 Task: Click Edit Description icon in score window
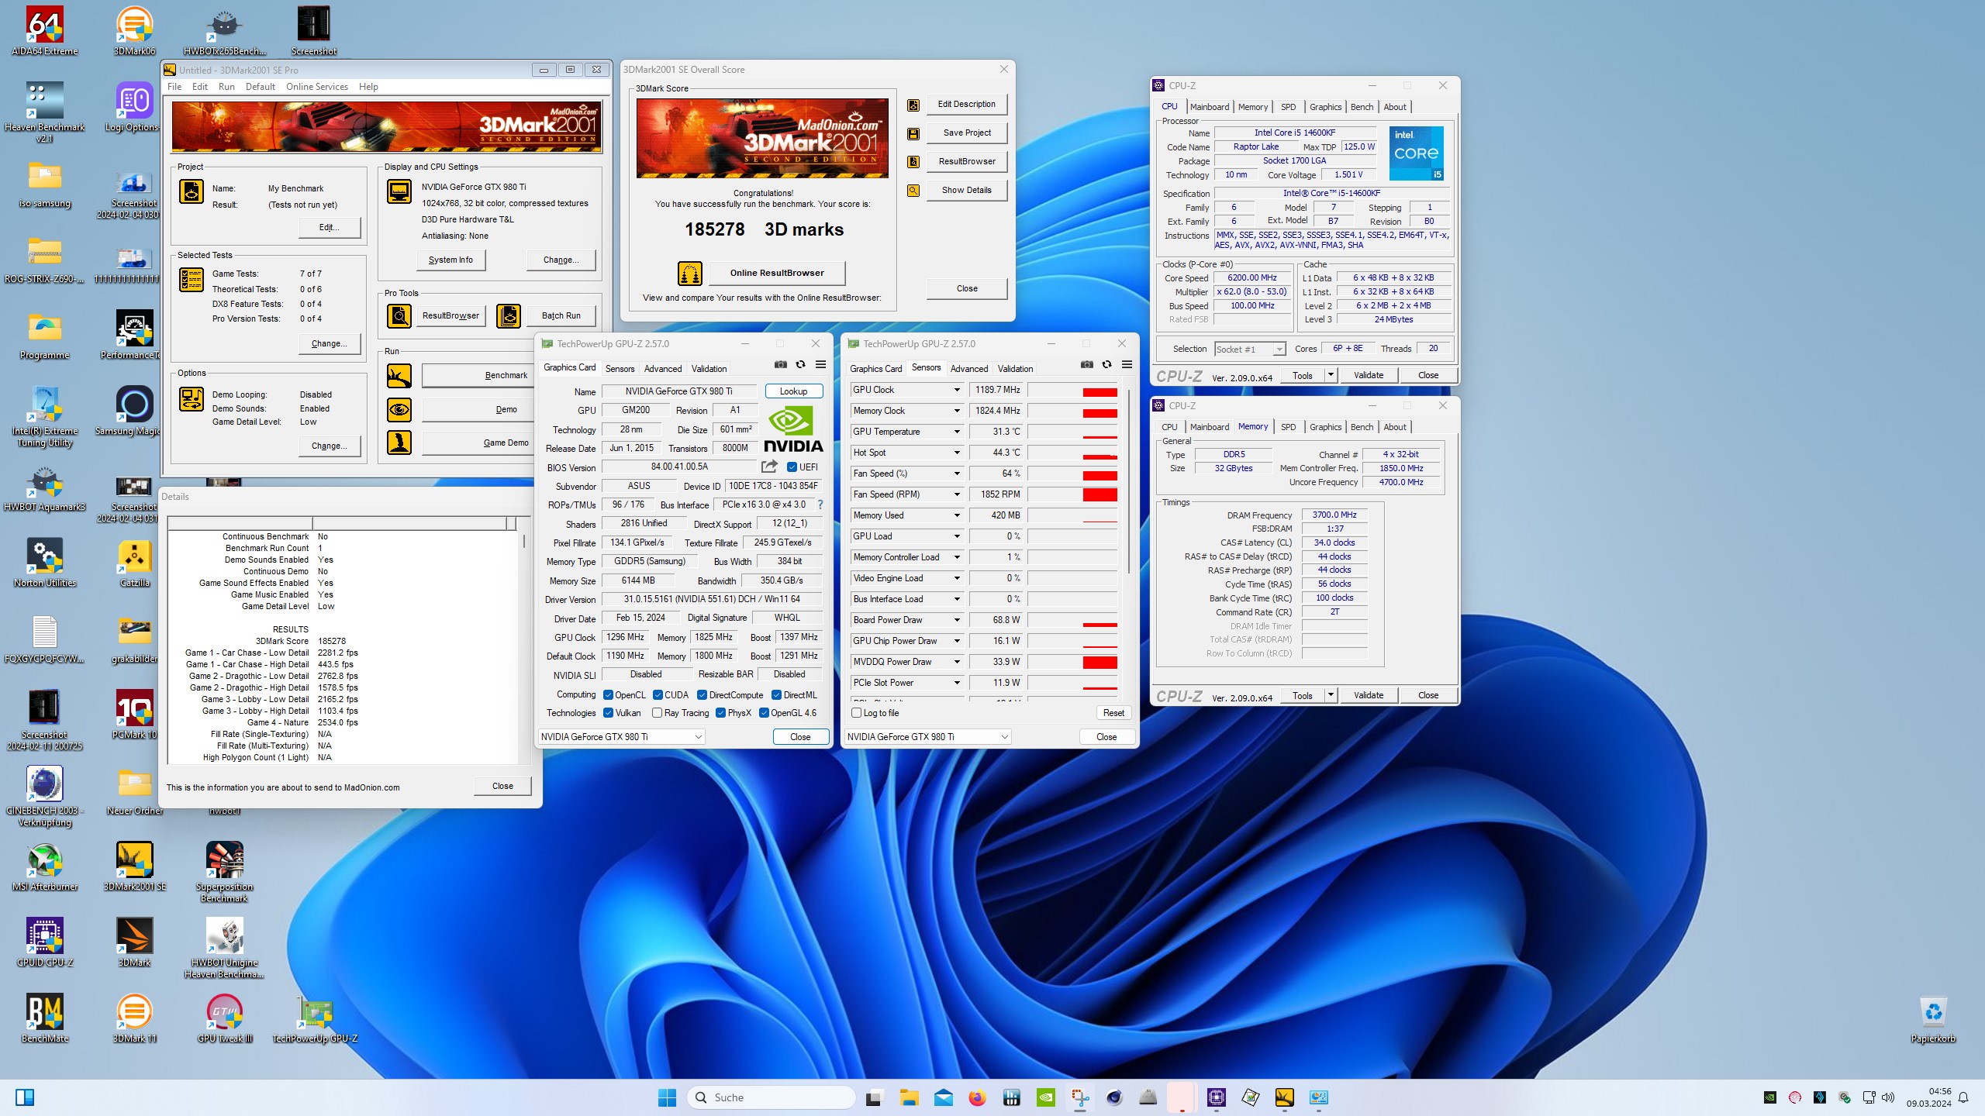pos(913,105)
